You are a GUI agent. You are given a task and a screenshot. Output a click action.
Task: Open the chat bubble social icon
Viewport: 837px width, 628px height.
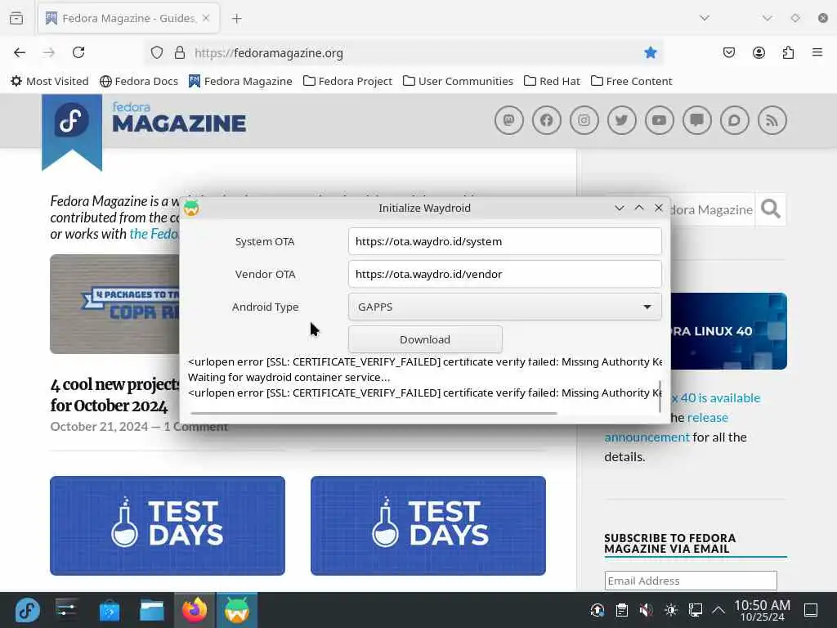[x=696, y=120]
